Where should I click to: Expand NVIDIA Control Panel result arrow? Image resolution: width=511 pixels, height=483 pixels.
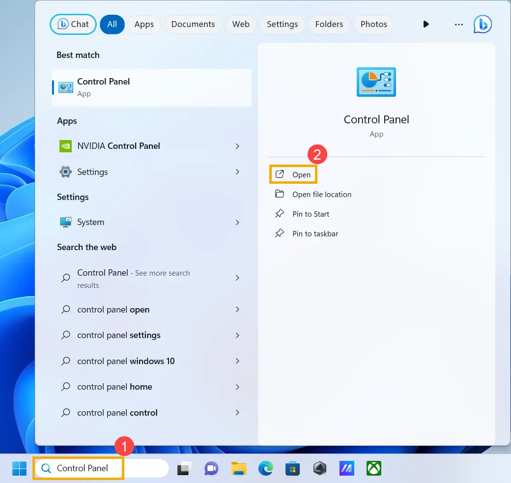pyautogui.click(x=237, y=146)
